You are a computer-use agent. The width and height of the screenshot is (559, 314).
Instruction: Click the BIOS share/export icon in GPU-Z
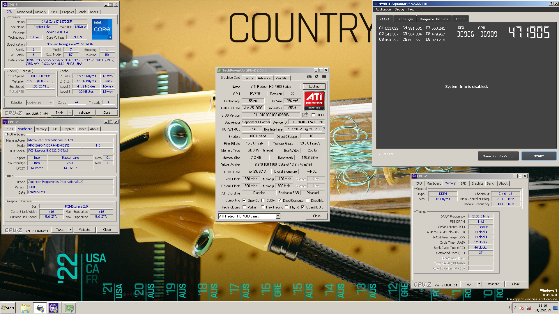305,115
